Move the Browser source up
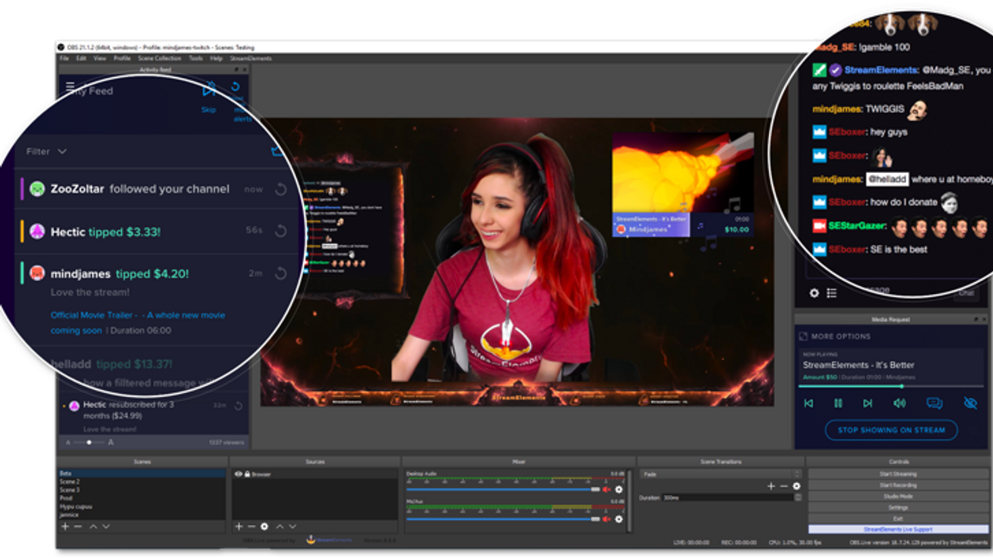This screenshot has width=993, height=558. pos(280,527)
